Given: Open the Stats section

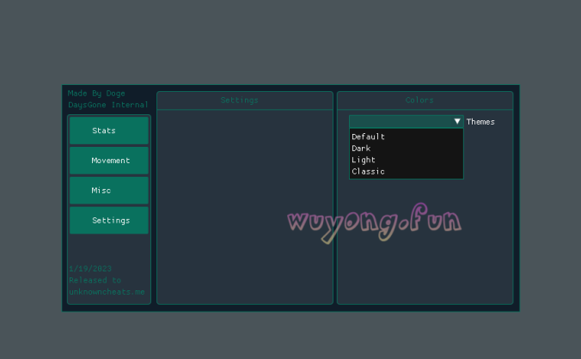Looking at the screenshot, I should click(108, 131).
